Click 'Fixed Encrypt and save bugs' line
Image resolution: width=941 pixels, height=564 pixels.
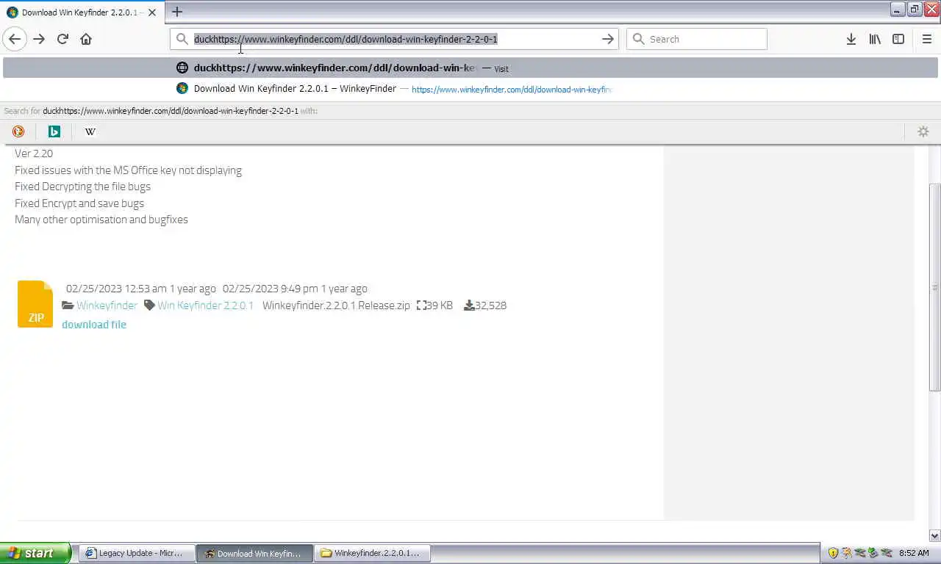click(x=79, y=203)
